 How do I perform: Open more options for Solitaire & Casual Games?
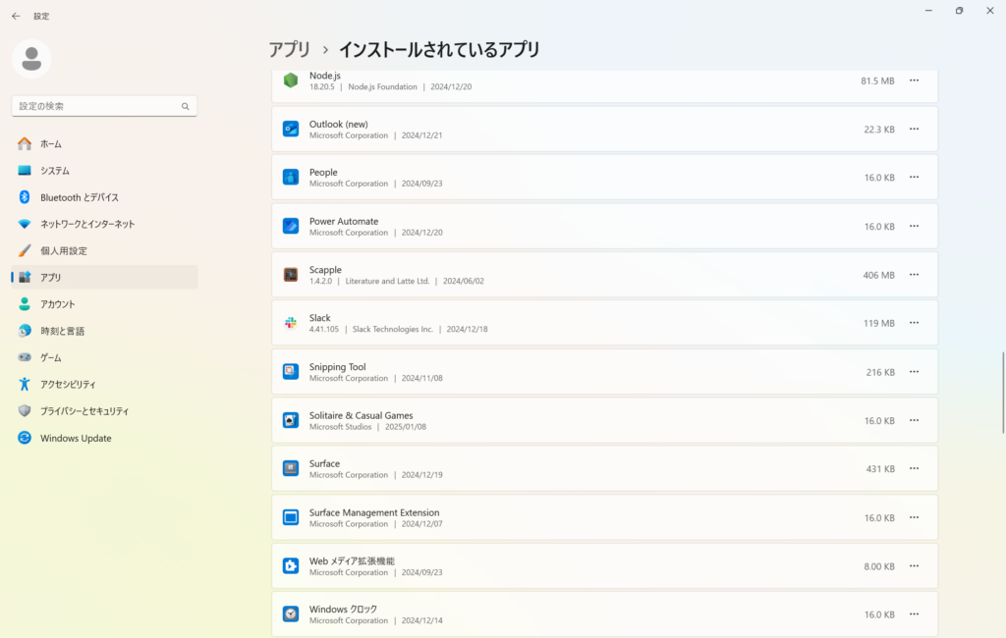tap(915, 420)
